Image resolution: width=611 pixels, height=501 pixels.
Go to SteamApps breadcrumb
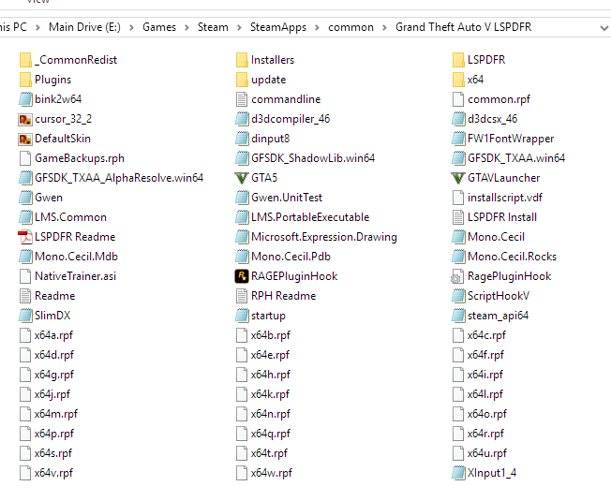click(278, 27)
